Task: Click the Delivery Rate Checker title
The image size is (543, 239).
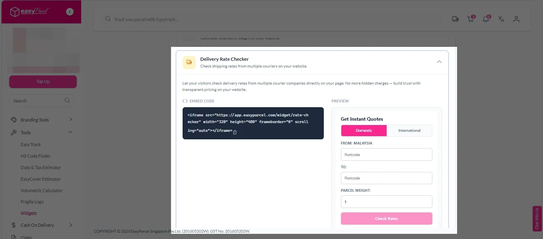Action: click(x=224, y=59)
